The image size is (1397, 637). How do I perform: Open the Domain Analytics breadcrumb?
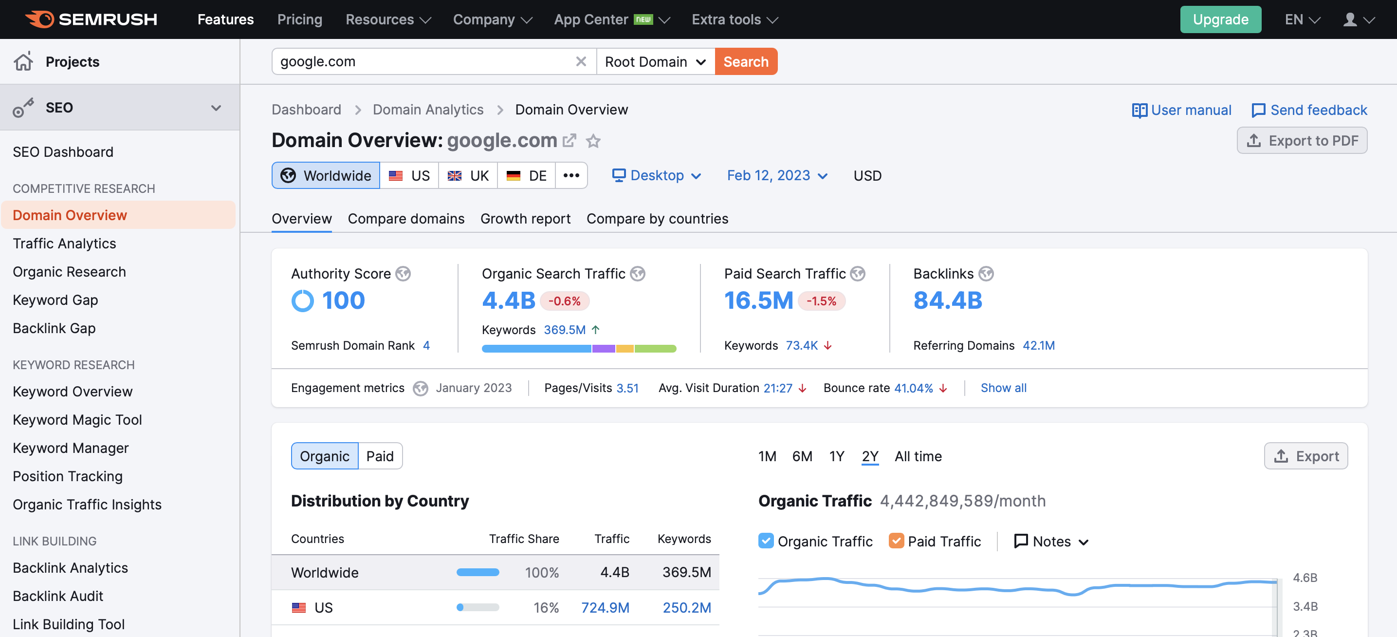[x=428, y=110]
